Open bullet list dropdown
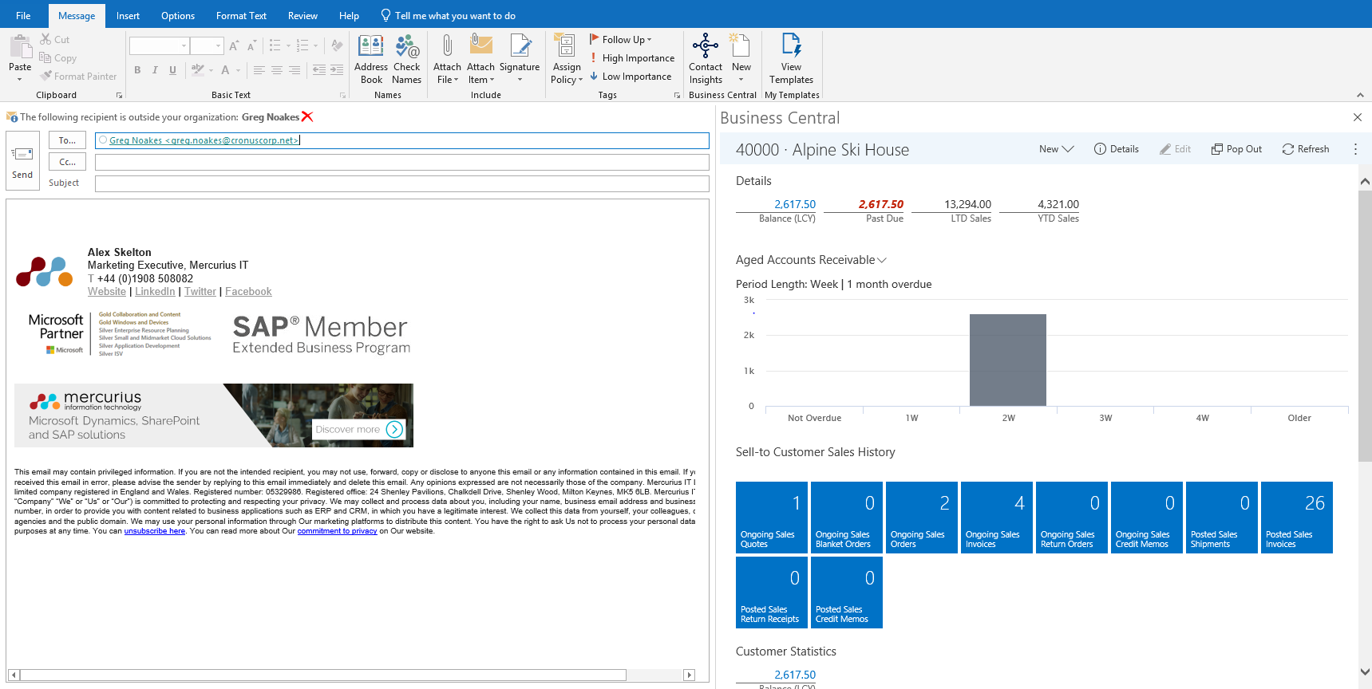Image resolution: width=1372 pixels, height=689 pixels. (x=288, y=45)
